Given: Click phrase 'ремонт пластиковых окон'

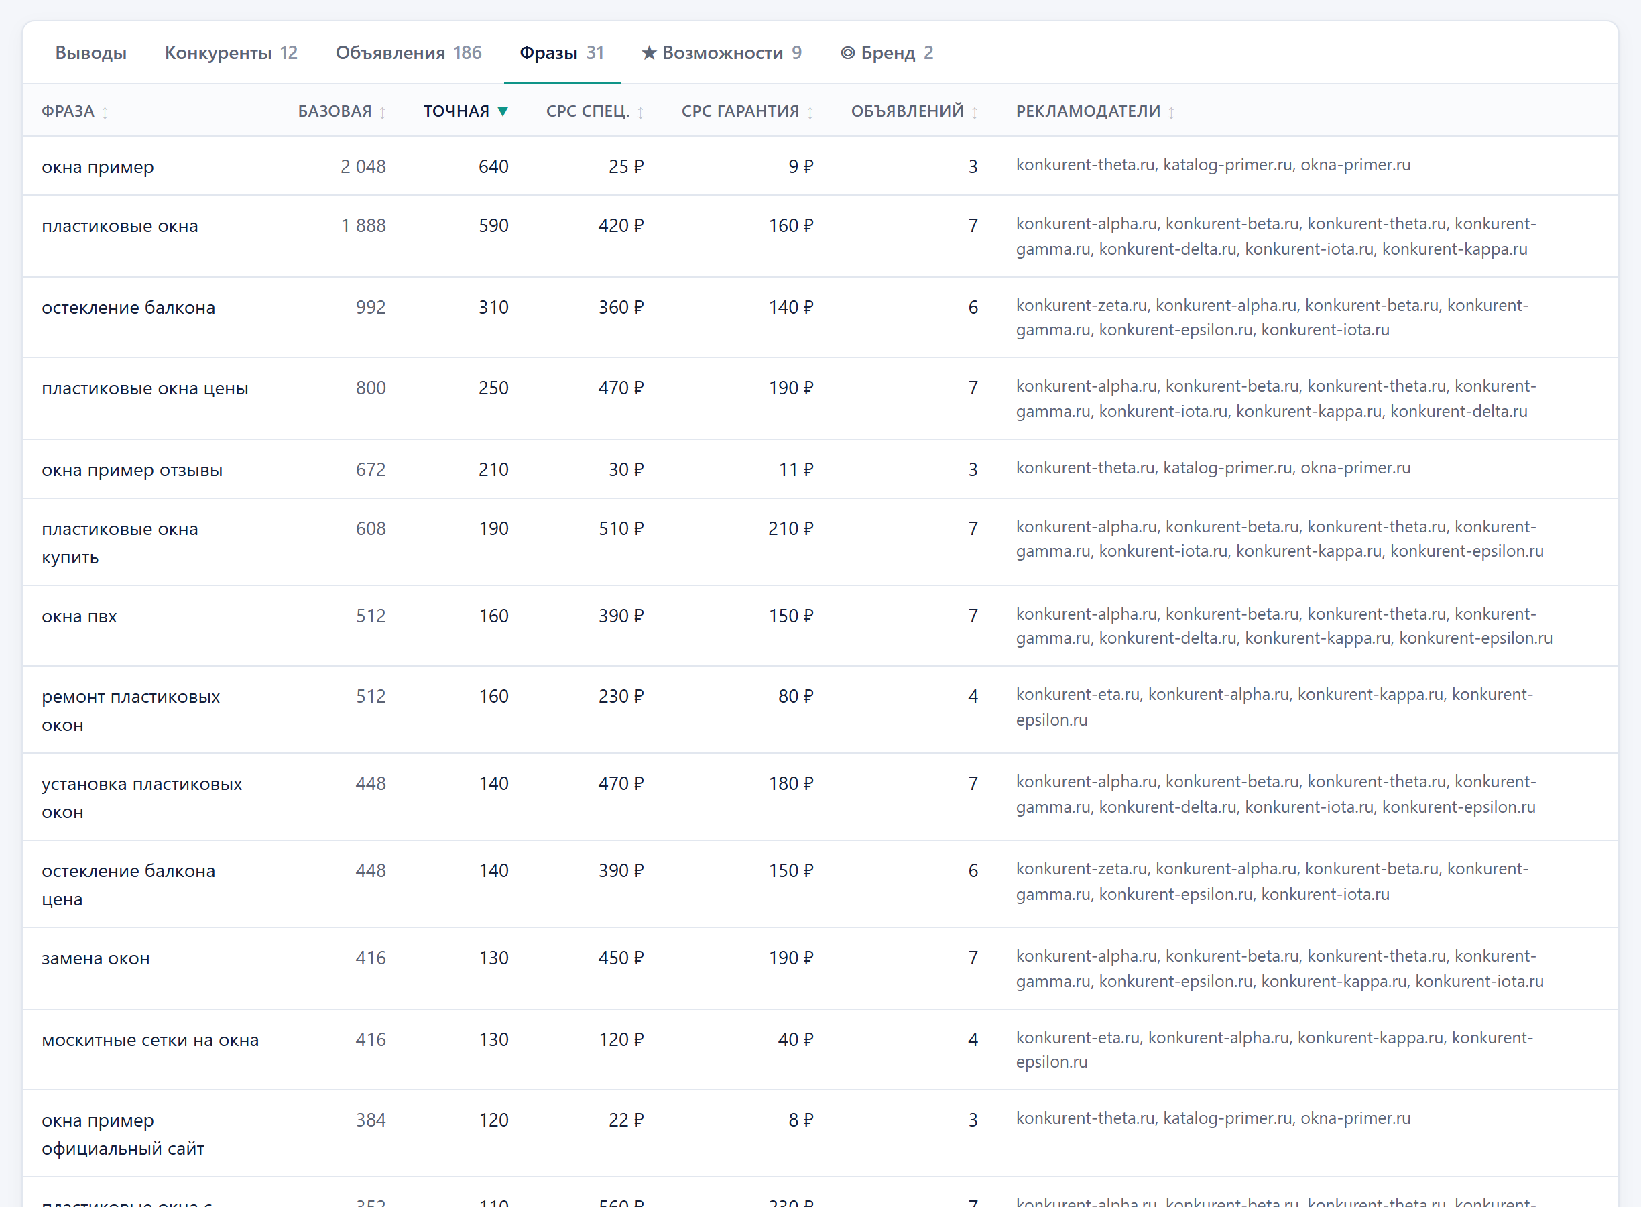Looking at the screenshot, I should (131, 710).
